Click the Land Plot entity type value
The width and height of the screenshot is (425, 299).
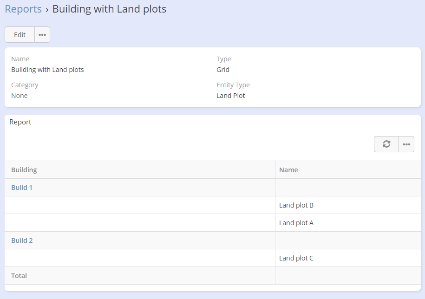click(230, 96)
